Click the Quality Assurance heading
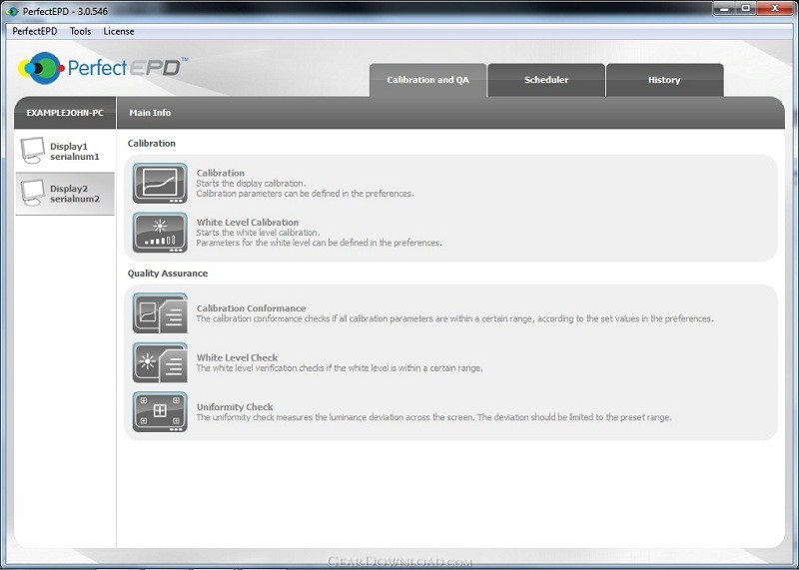Image resolution: width=799 pixels, height=570 pixels. click(x=168, y=274)
